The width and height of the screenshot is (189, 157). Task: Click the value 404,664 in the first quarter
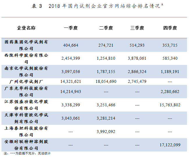pos(71,45)
